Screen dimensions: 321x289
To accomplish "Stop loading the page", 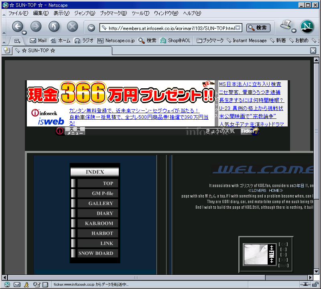I will click(73, 26).
